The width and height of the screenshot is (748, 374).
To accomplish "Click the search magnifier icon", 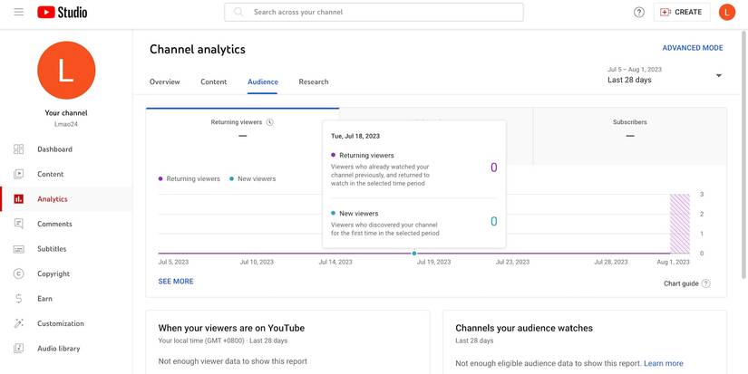I will tap(238, 12).
